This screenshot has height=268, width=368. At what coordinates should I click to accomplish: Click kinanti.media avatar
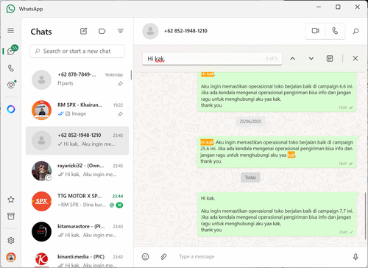click(x=41, y=260)
